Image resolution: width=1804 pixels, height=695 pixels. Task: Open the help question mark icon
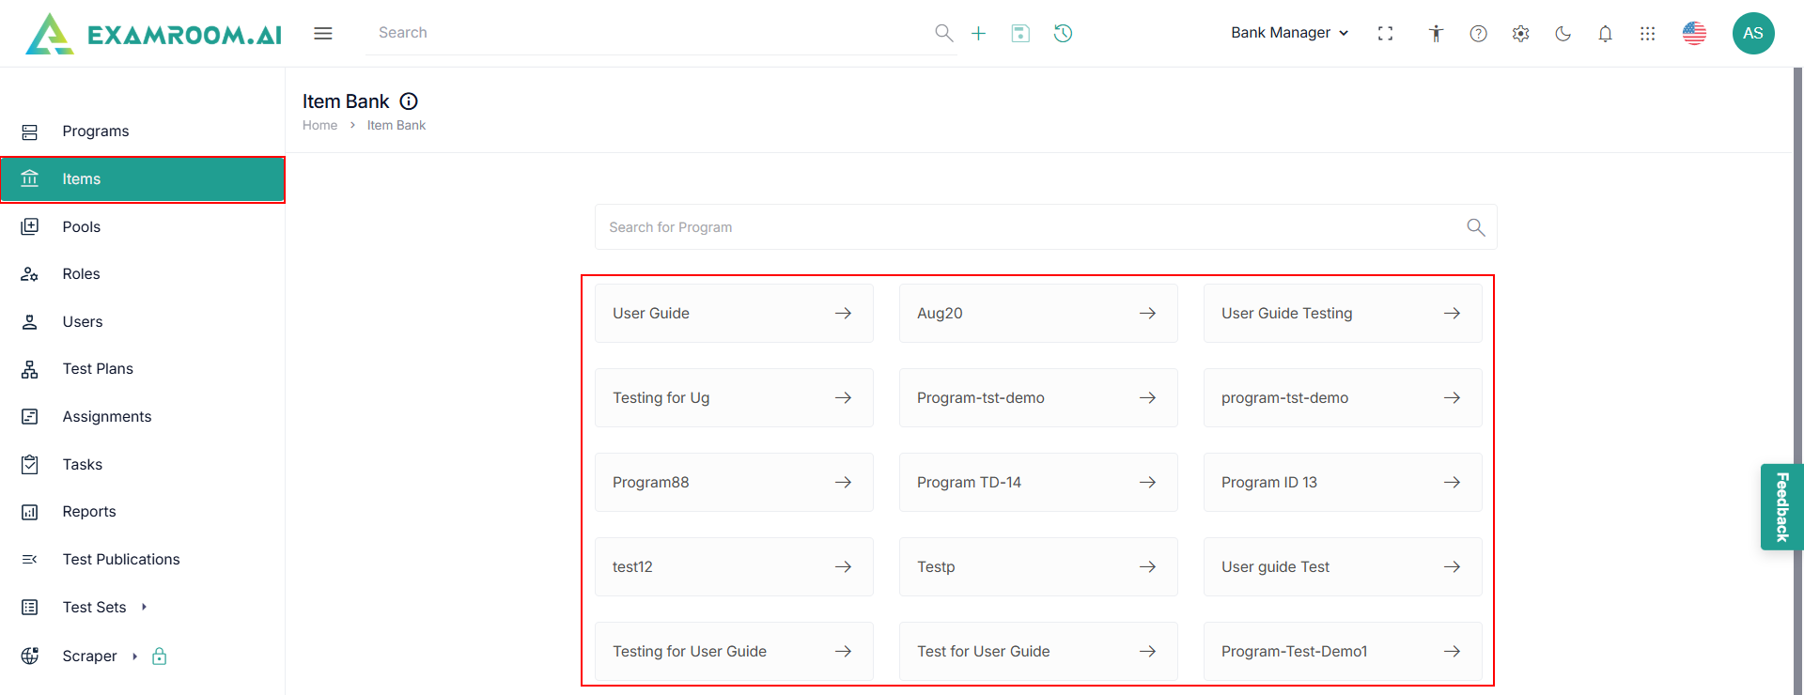[1478, 34]
